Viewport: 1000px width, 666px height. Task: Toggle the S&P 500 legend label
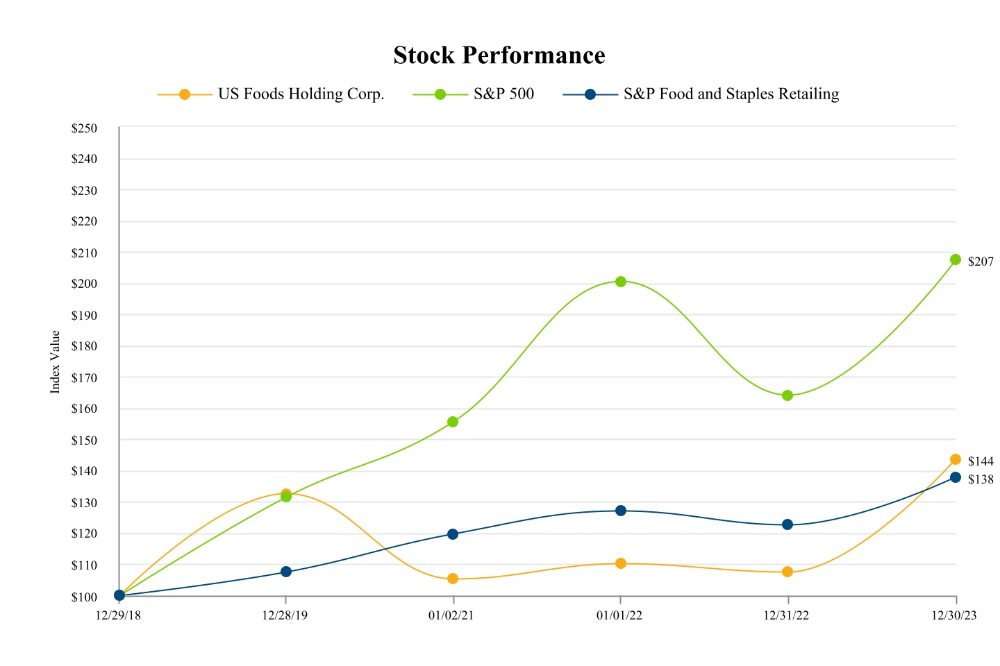[x=503, y=94]
